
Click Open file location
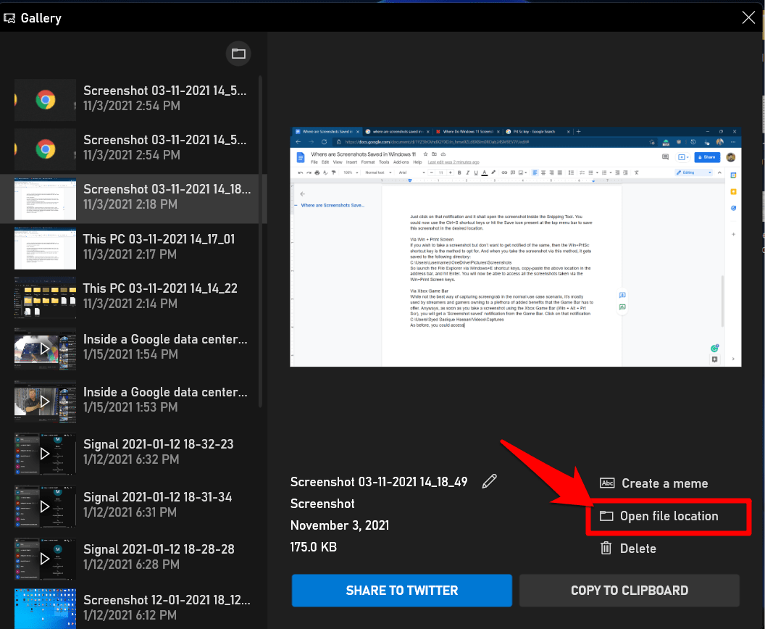coord(668,516)
